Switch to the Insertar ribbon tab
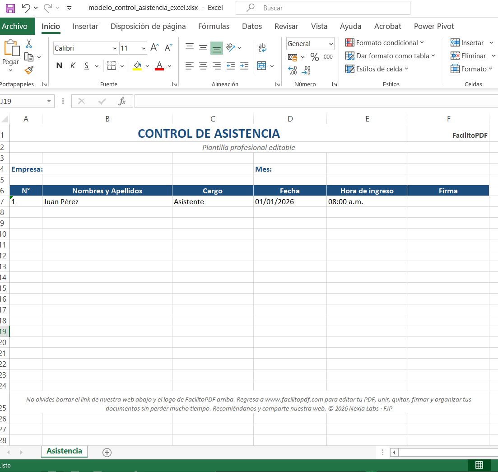Image resolution: width=498 pixels, height=472 pixels. (85, 26)
